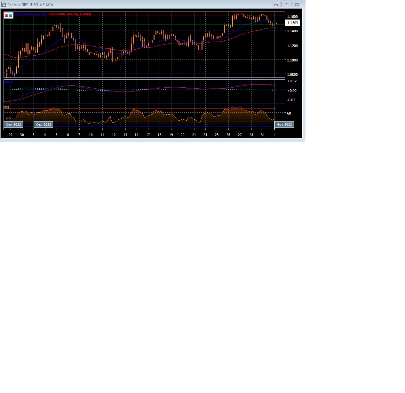This screenshot has height=393, width=405.
Task: Select the RSI indicator label
Action: click(7, 108)
